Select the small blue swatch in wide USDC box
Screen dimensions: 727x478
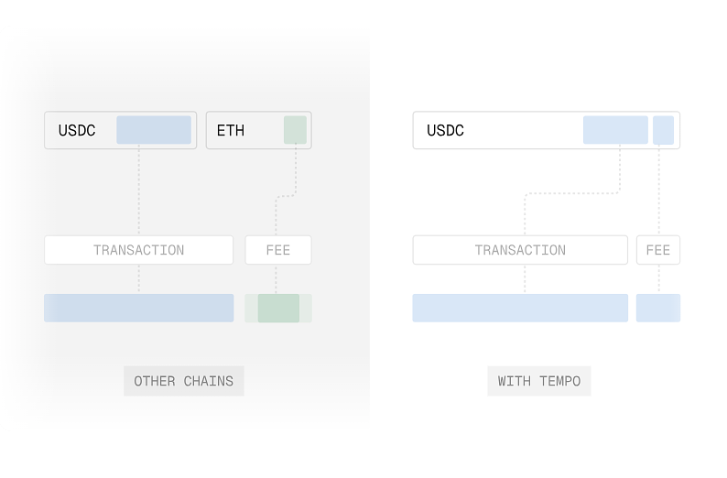click(663, 130)
